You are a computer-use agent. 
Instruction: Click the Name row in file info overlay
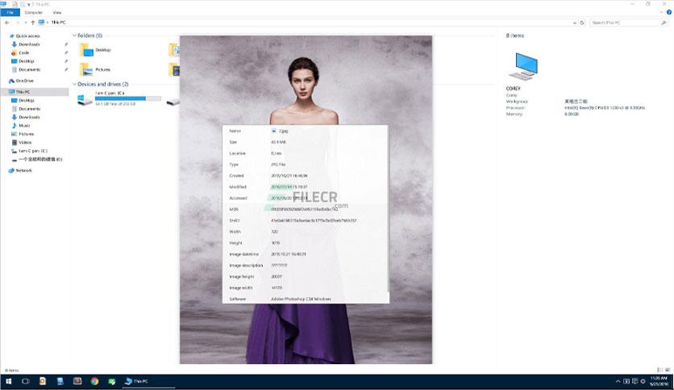pyautogui.click(x=306, y=131)
